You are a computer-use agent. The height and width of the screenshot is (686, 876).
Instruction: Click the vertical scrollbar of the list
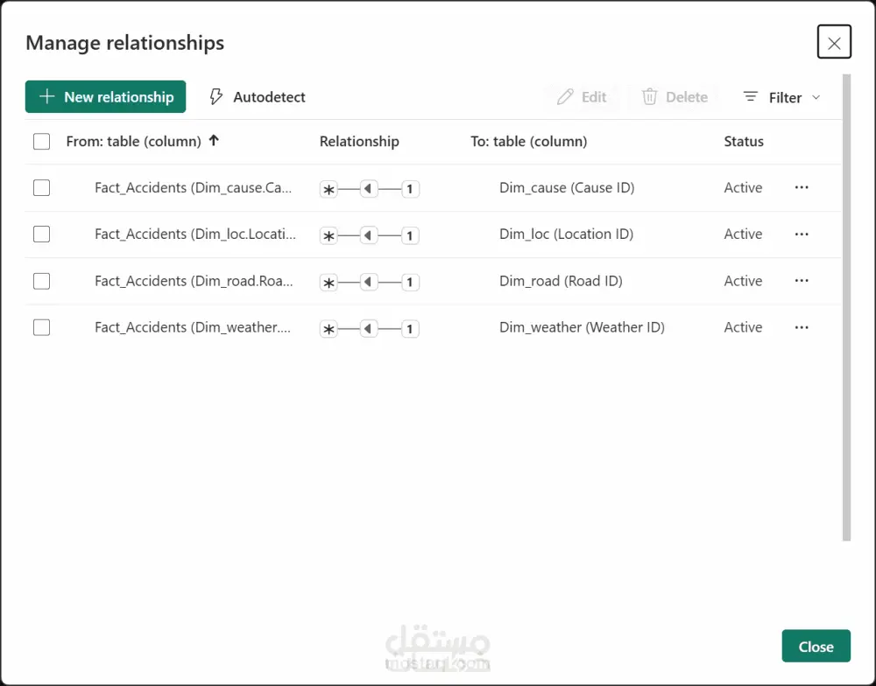846,307
